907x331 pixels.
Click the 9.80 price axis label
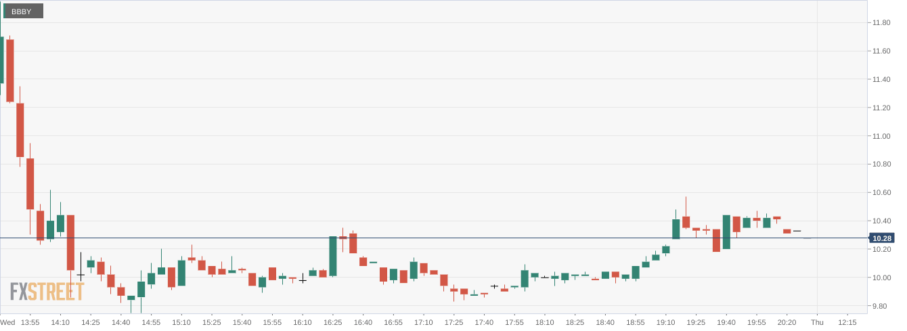coord(881,306)
